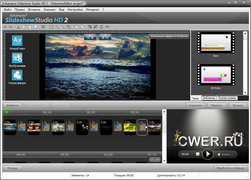Rotate preview left with the first rotate button

[x=90, y=37]
